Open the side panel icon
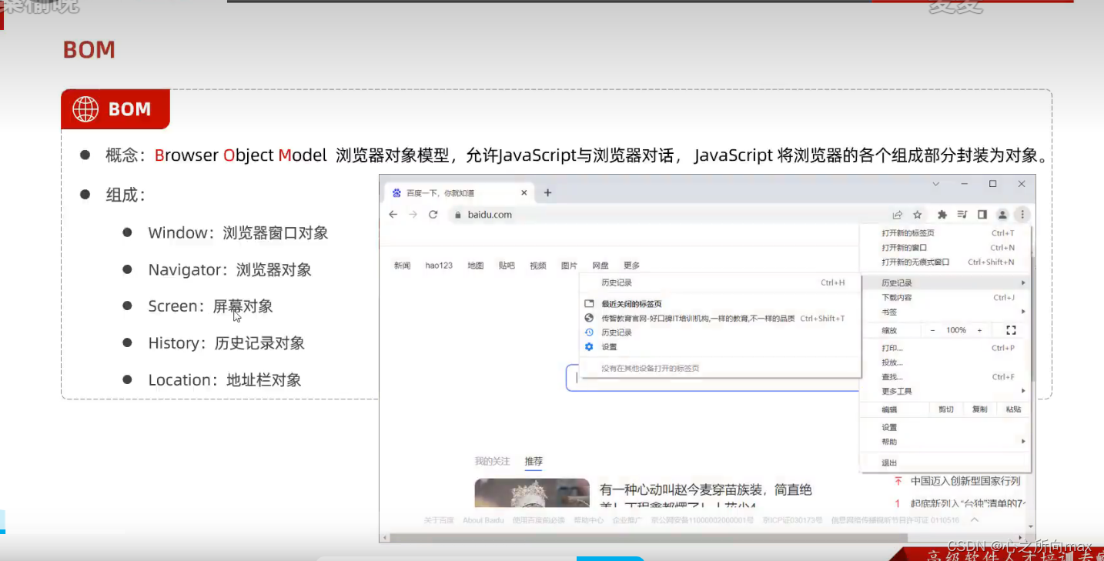1104x561 pixels. [x=982, y=215]
